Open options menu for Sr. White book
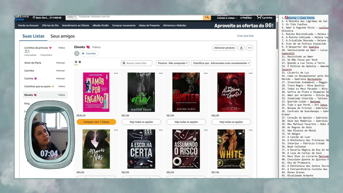Image resolution: width=343 pixels, height=193 pixels. [x=251, y=130]
